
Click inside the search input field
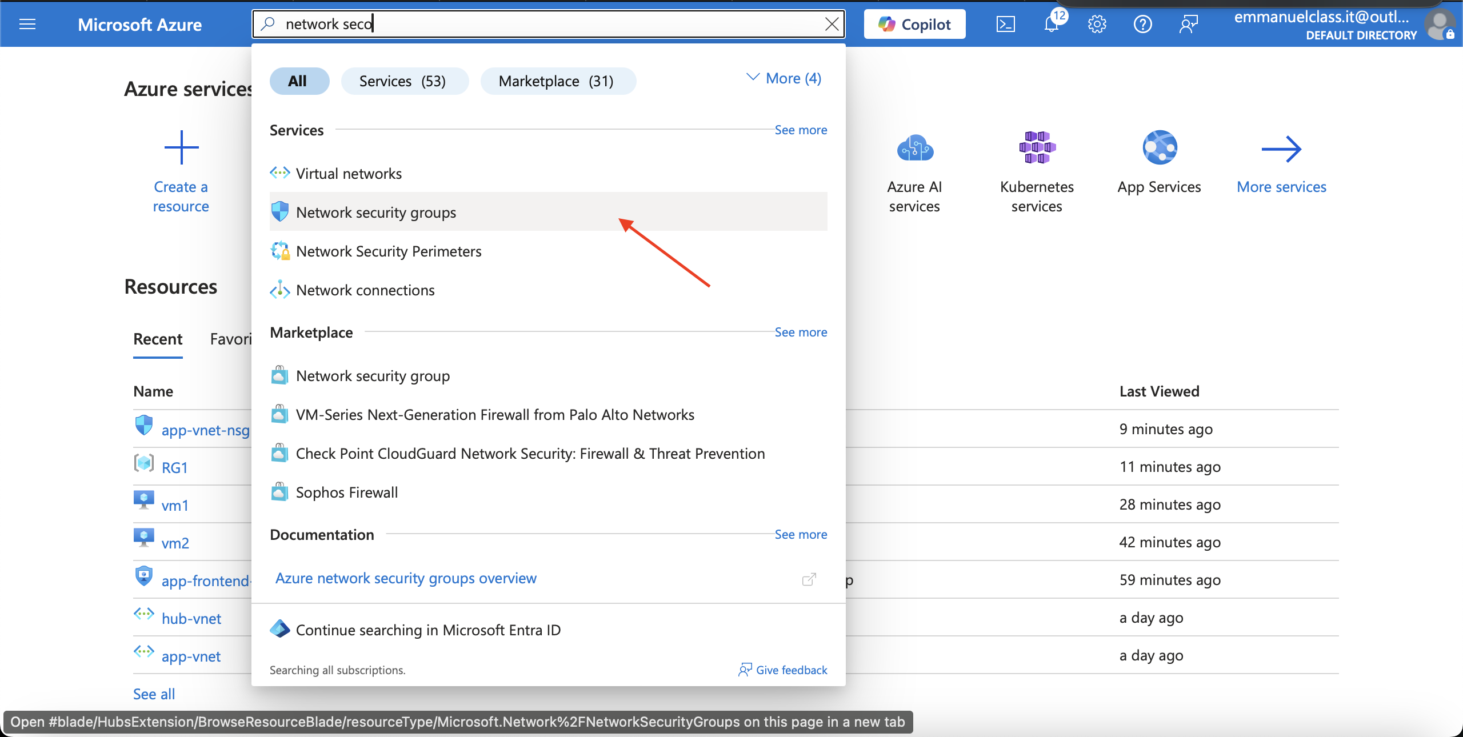(x=549, y=24)
